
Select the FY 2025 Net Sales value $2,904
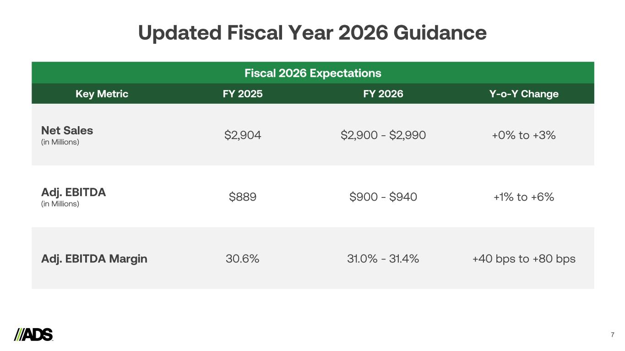243,135
